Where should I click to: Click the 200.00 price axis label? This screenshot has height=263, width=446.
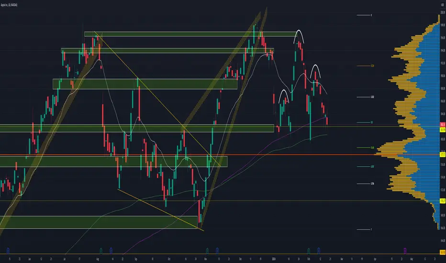point(443,12)
